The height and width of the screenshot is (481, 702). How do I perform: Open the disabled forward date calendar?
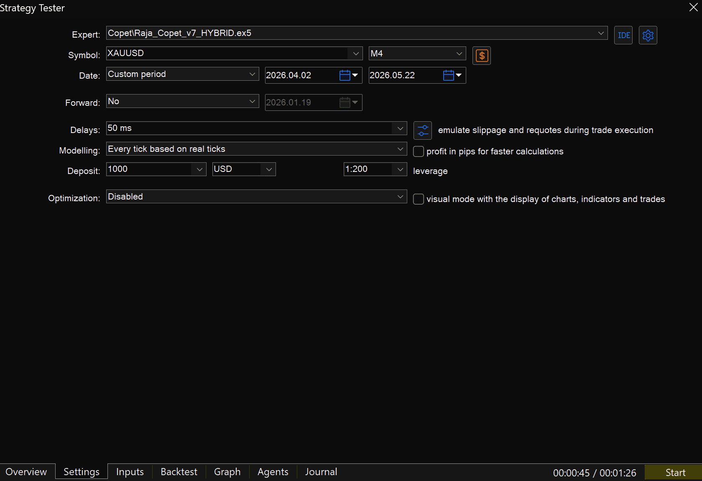click(349, 102)
